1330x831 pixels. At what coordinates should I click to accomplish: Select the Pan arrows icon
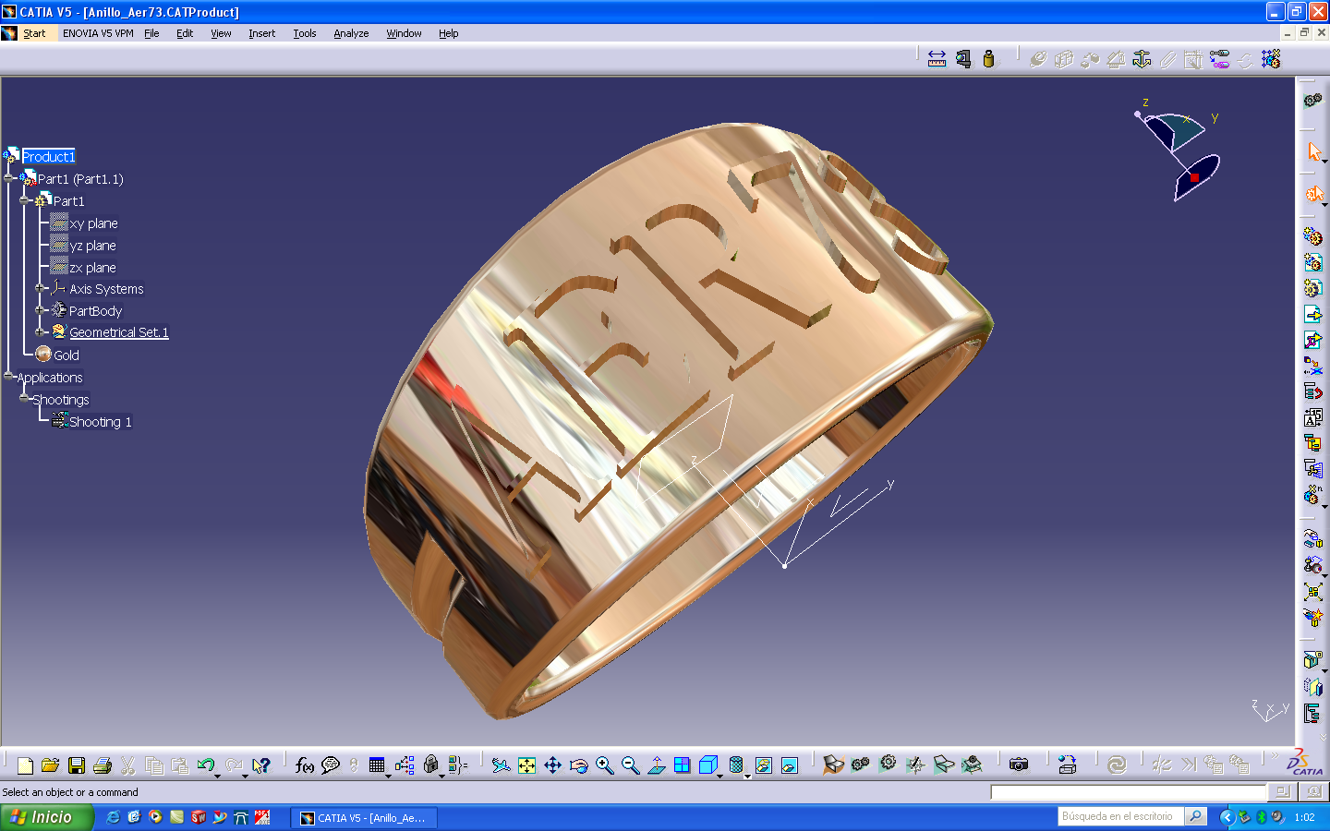552,765
